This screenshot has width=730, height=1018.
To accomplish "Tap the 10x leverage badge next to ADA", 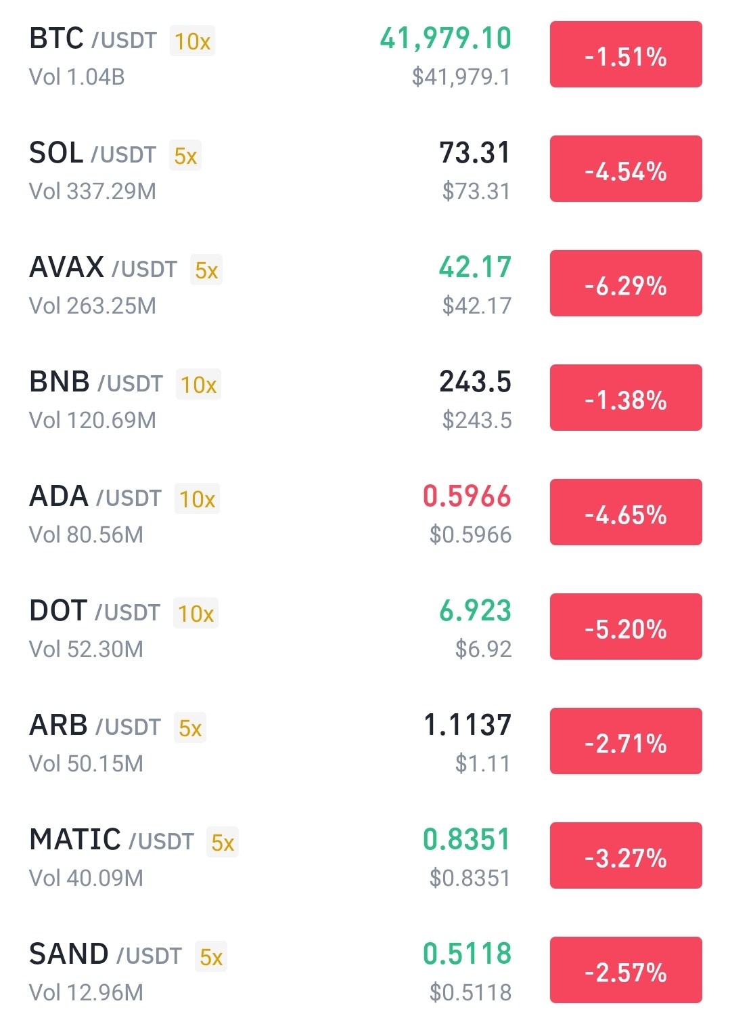I will pyautogui.click(x=197, y=499).
